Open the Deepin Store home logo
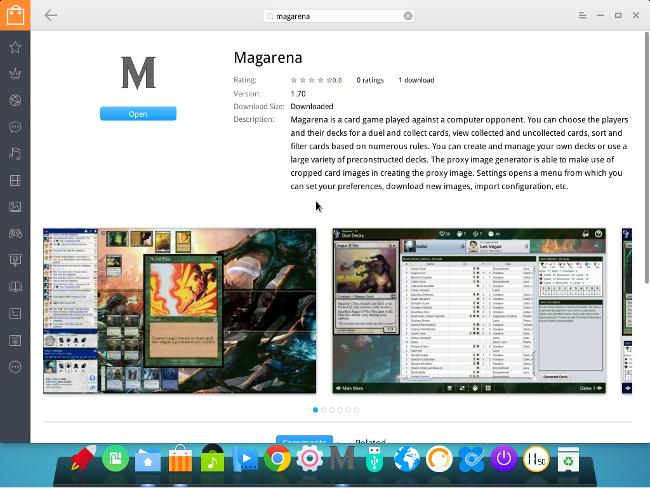Screen dimensions: 650x488 [15, 15]
